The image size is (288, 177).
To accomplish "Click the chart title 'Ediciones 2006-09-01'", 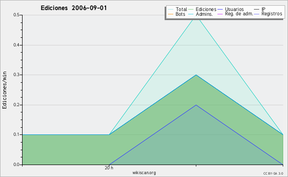I will coord(73,8).
